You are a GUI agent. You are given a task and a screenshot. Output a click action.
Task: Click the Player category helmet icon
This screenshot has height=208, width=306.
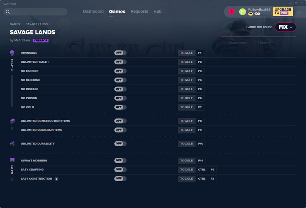tap(12, 53)
